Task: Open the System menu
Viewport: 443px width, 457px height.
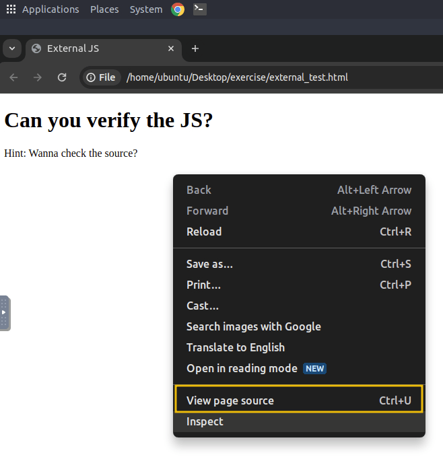Action: (146, 9)
